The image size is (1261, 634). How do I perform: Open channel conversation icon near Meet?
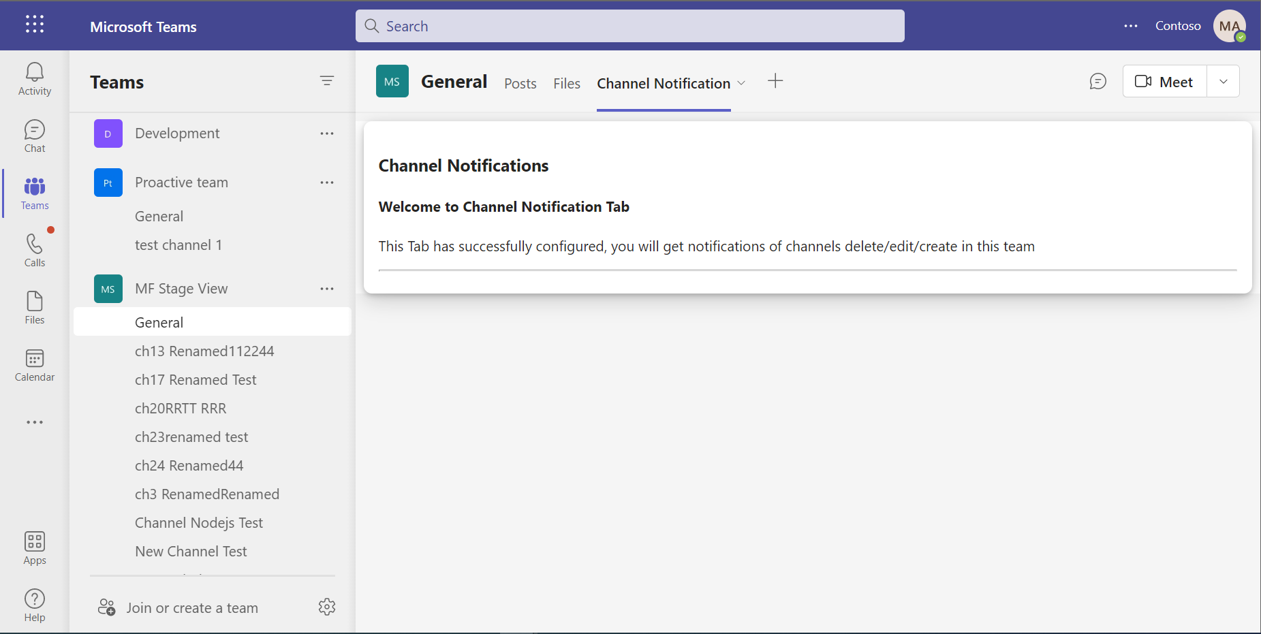(1098, 81)
